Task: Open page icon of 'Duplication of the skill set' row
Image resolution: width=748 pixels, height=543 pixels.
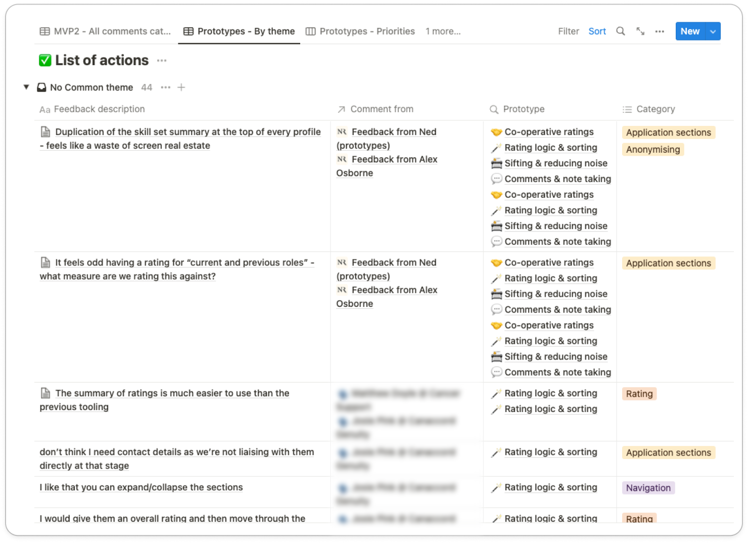Action: click(45, 132)
